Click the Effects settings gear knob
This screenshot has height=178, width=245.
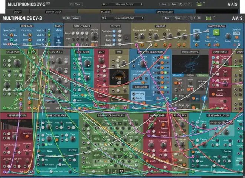pyautogui.click(x=126, y=38)
